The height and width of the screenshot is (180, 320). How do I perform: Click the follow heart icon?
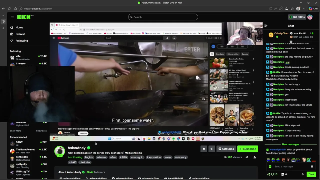click(x=212, y=149)
